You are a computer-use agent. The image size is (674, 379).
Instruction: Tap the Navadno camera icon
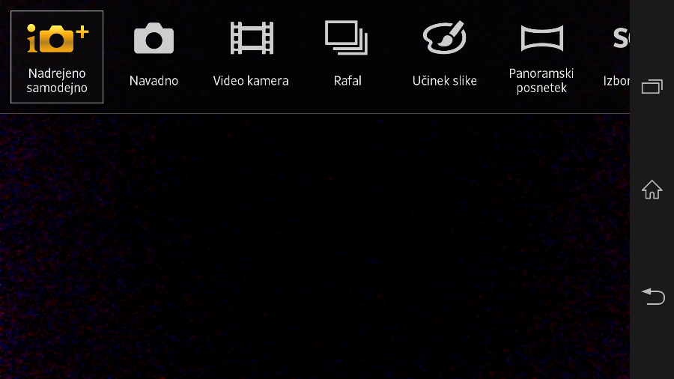154,38
